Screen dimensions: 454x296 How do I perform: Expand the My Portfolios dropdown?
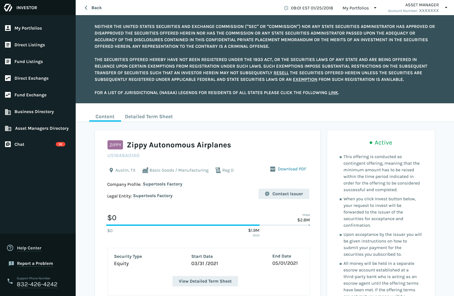coord(375,8)
